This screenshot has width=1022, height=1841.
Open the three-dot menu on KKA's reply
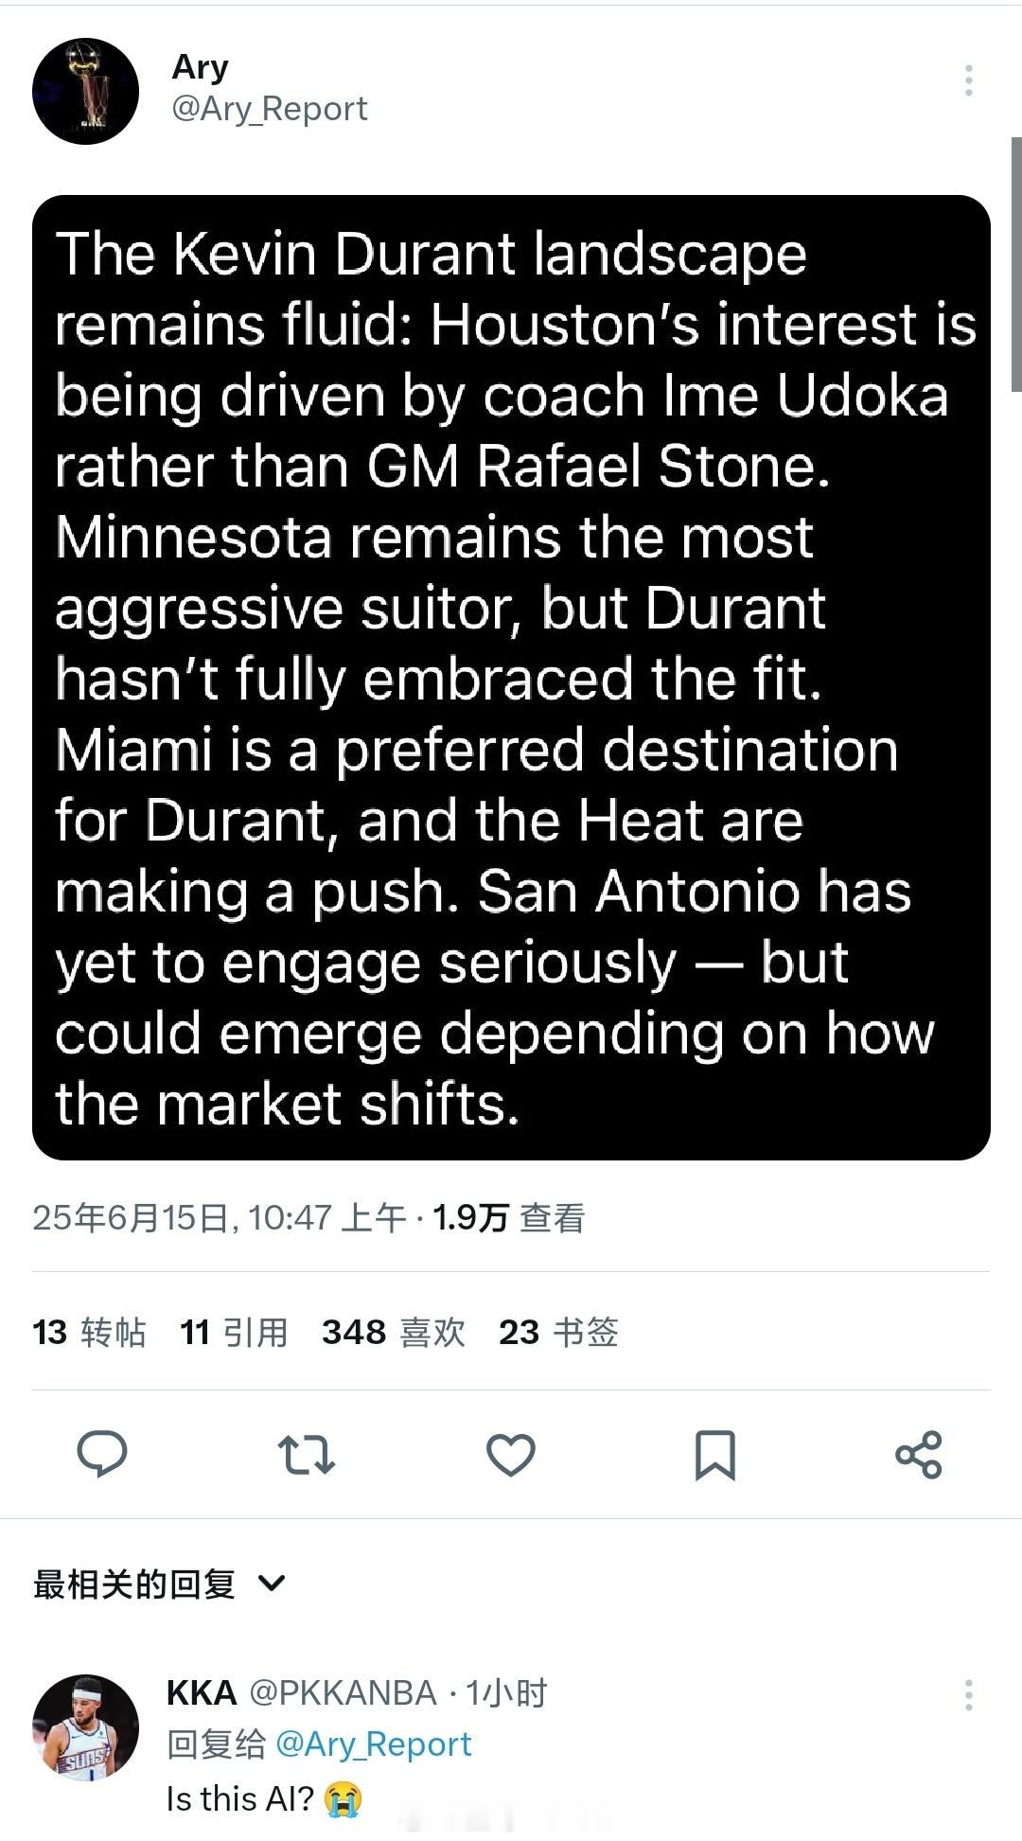coord(968,1695)
